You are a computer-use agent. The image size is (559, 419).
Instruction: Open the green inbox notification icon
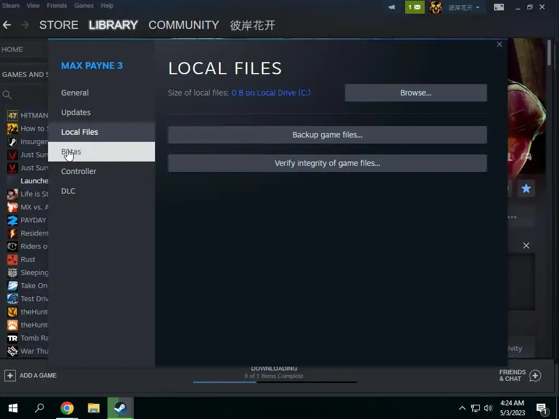tap(414, 7)
